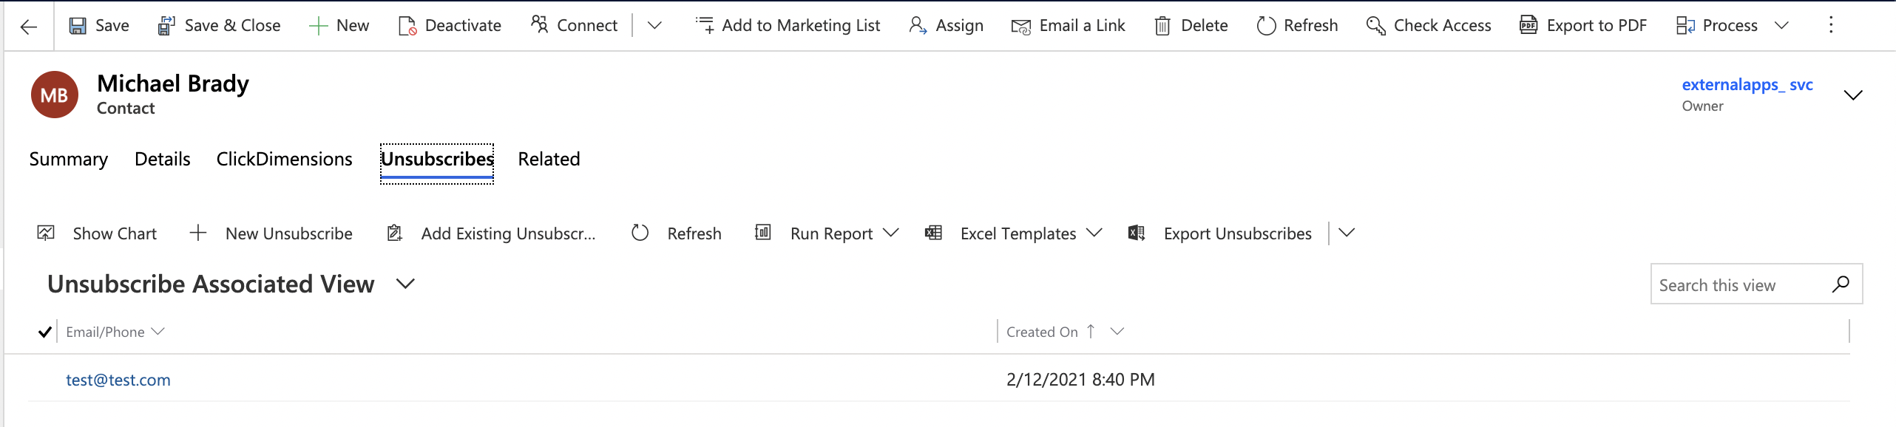Click the Connect people icon
The image size is (1896, 427).
click(540, 25)
